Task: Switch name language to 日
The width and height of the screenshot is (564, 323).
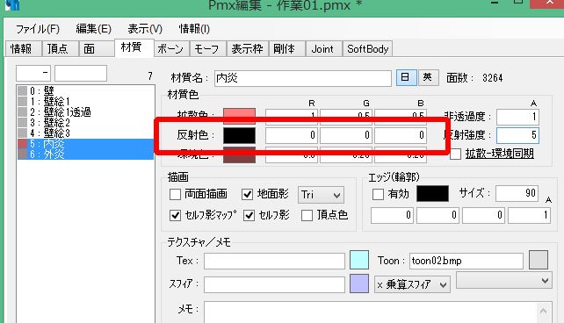Action: tap(407, 77)
